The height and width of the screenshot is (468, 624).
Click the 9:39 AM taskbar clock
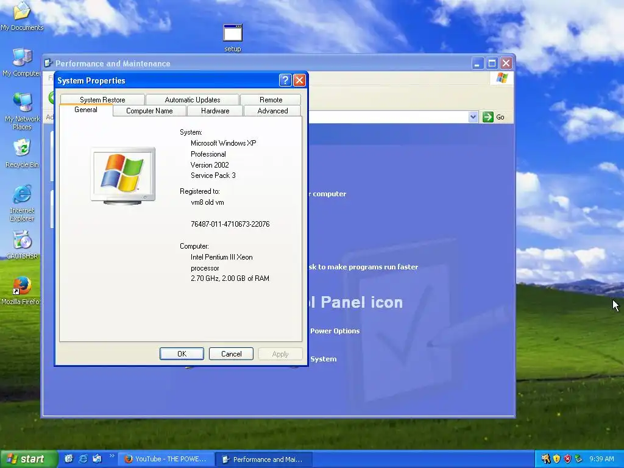[x=601, y=459]
